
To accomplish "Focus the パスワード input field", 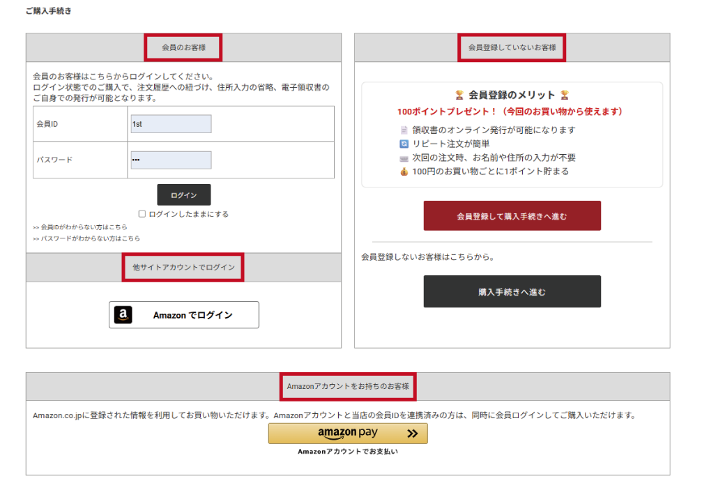I will 171,160.
